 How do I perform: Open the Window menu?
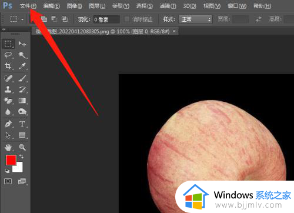[x=237, y=6]
